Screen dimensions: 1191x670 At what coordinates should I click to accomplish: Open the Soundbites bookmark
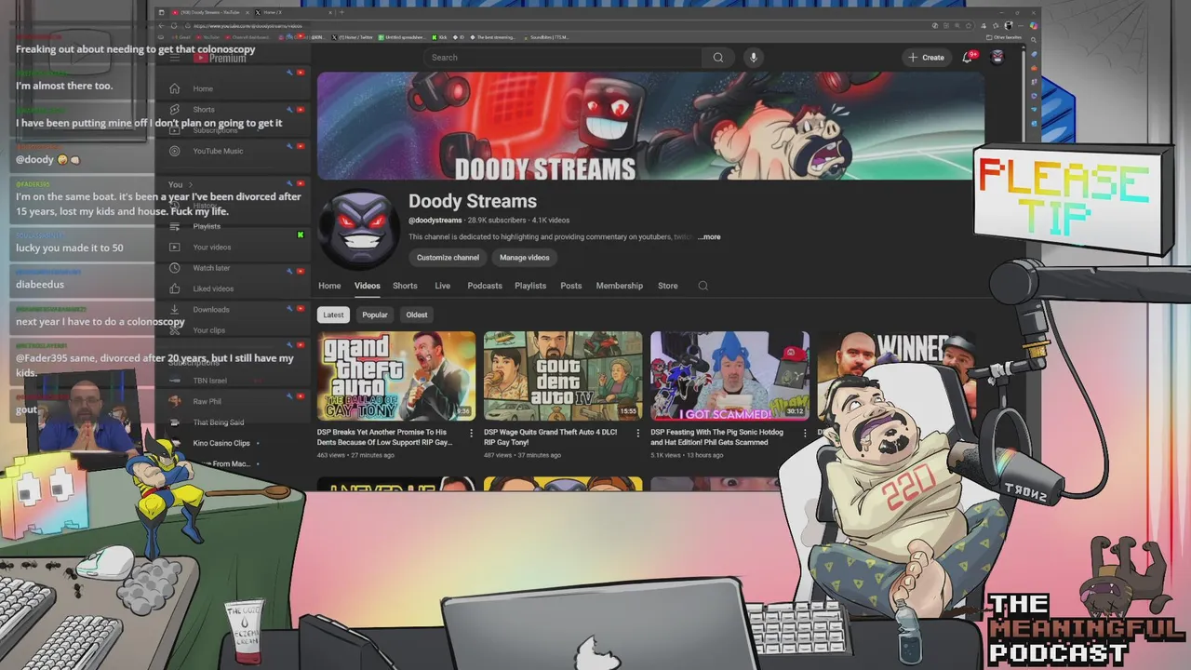(x=546, y=37)
